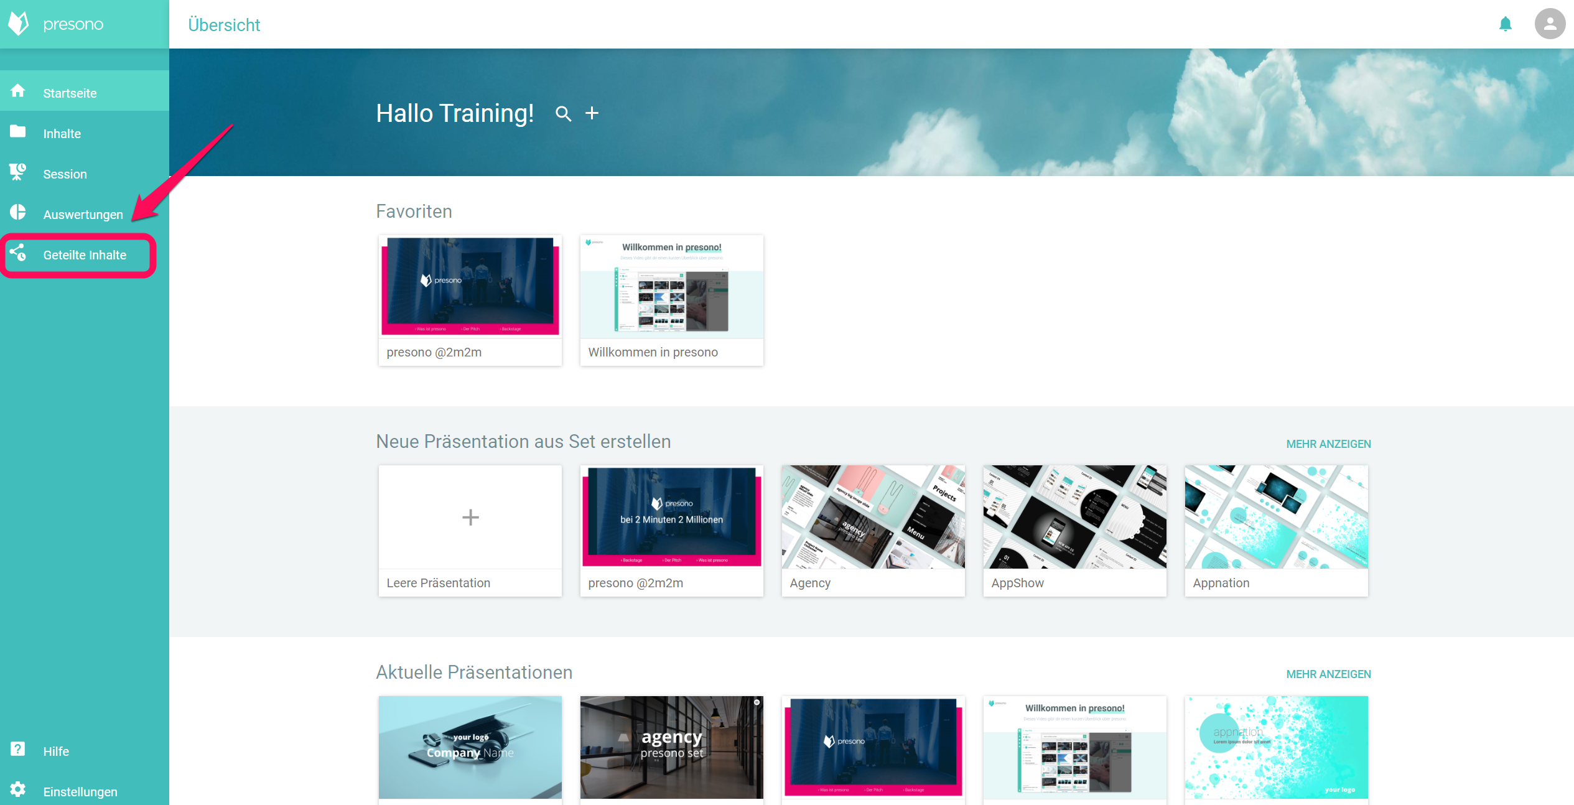Click the Auswertungen pie chart icon
This screenshot has width=1574, height=805.
[x=18, y=212]
